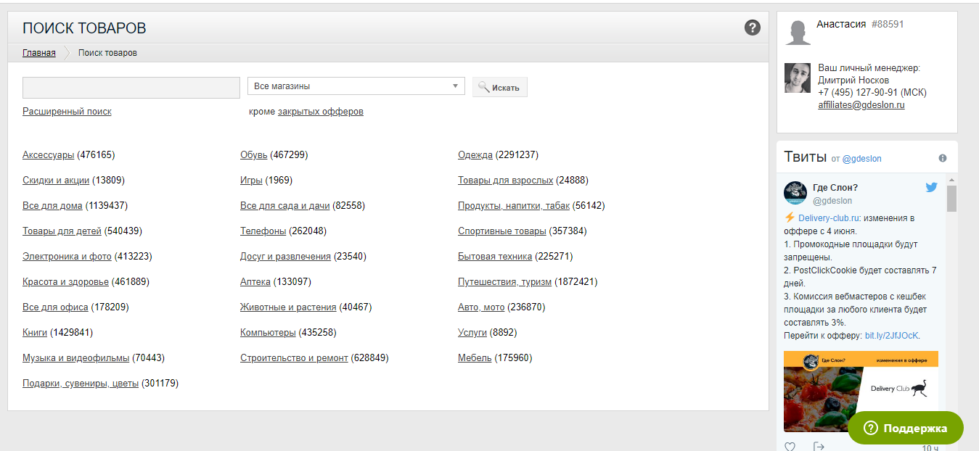Click the Twitter widget info icon
Screen dimensions: 979x451
943,158
